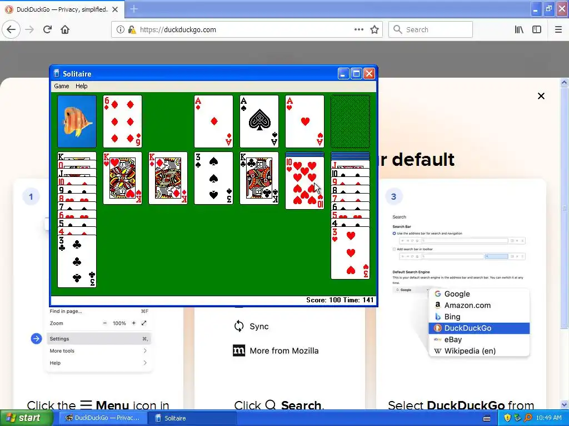569x426 pixels.
Task: Click the security shield tray icon
Action: point(507,418)
